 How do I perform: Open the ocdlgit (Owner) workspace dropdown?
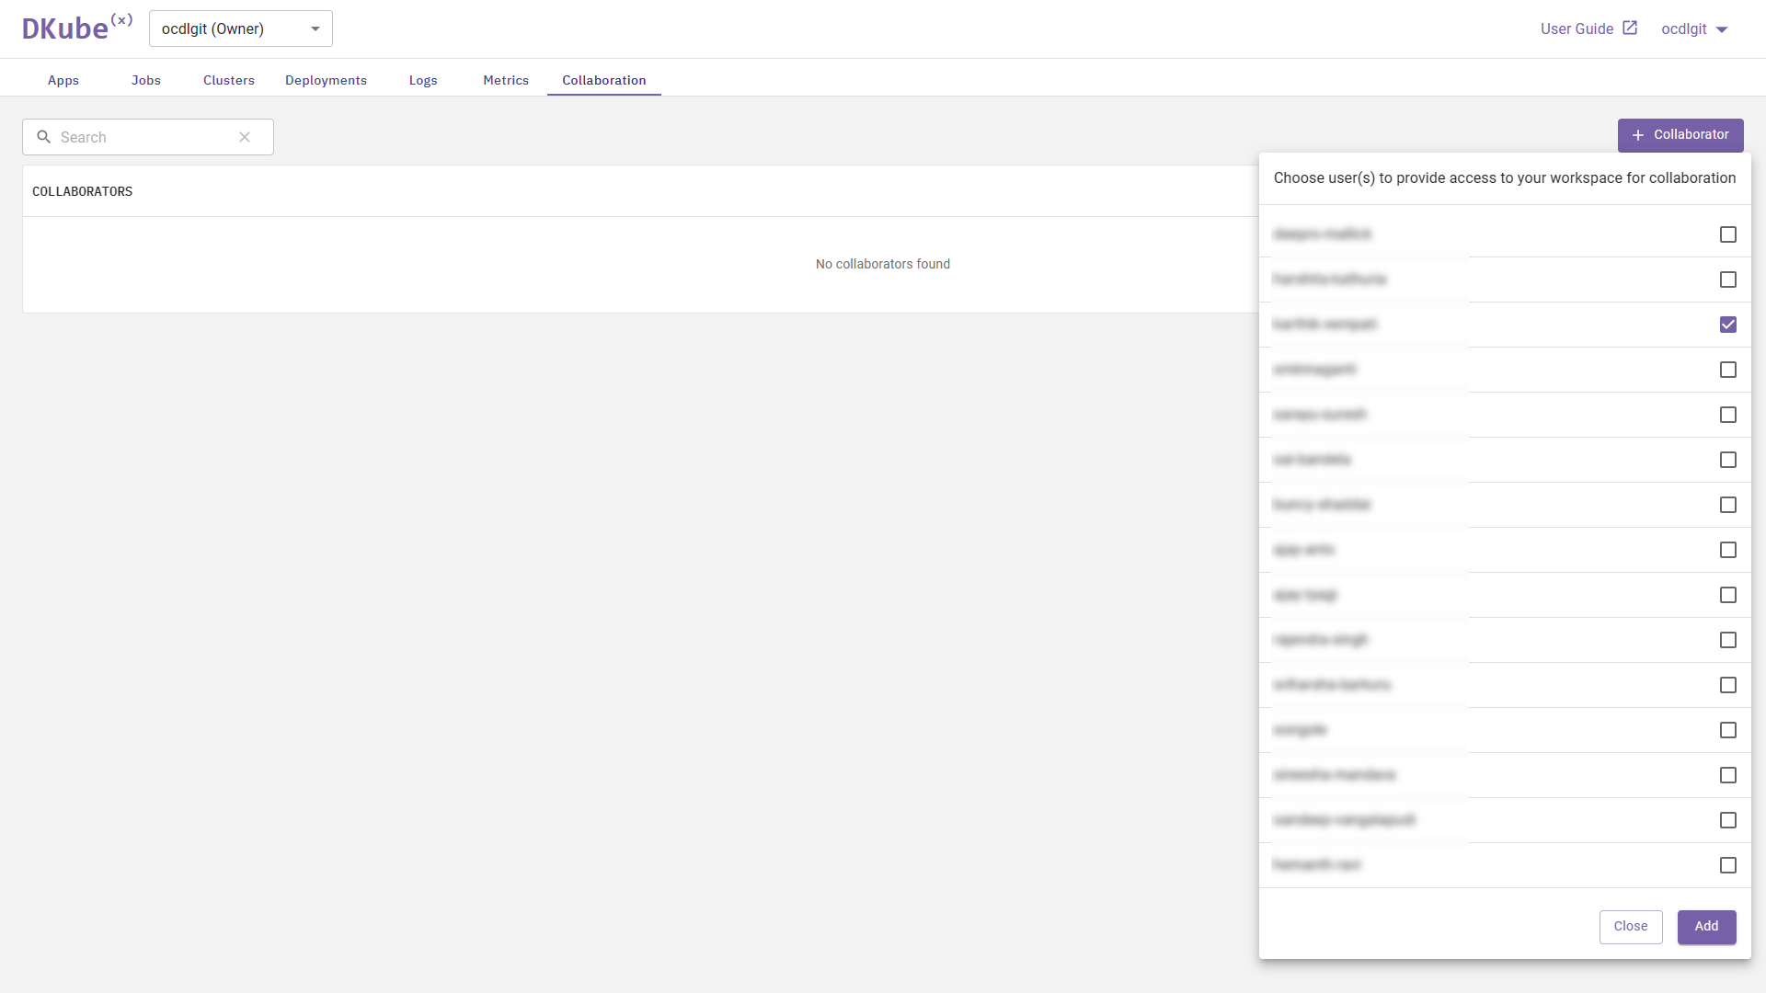(x=240, y=29)
